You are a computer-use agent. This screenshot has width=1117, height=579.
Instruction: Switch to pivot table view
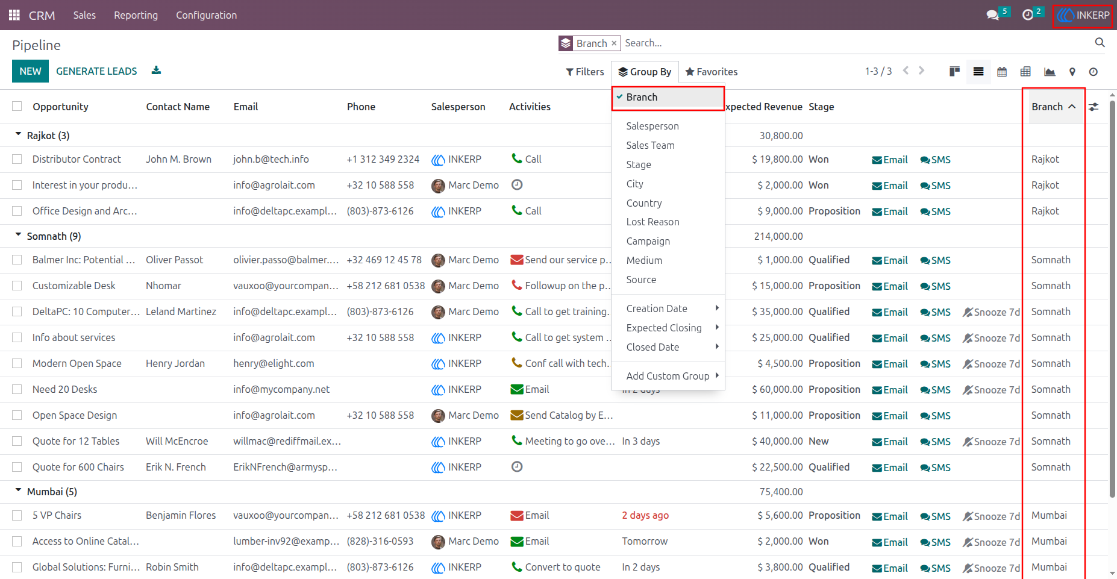pos(1025,72)
